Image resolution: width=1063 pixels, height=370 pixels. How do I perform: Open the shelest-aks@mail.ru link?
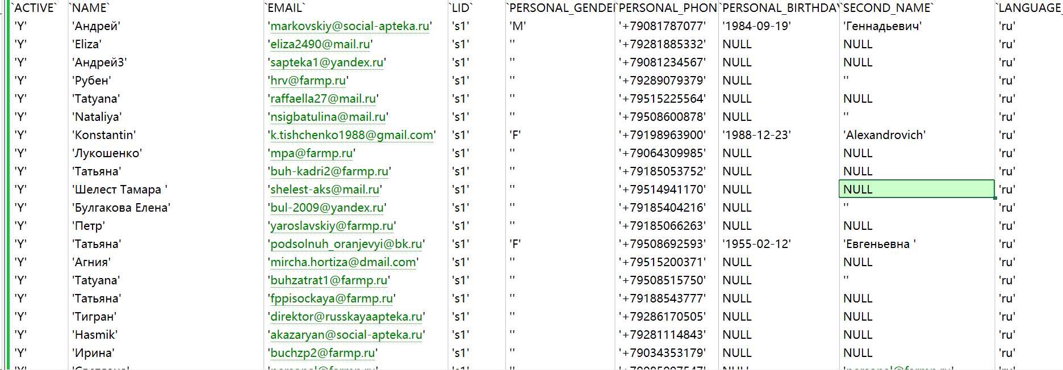pyautogui.click(x=325, y=190)
